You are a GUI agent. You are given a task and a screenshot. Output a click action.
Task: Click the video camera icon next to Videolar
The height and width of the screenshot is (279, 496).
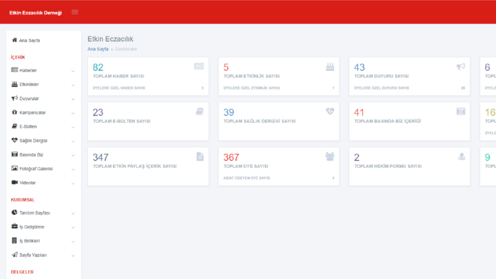point(14,183)
